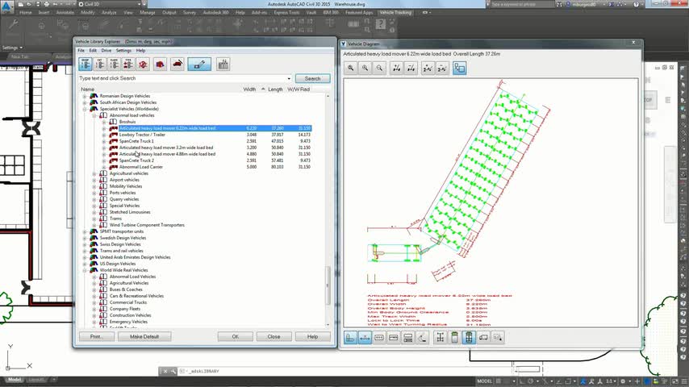
Task: Expand Romanian Design Vehicles node
Action: pos(85,96)
